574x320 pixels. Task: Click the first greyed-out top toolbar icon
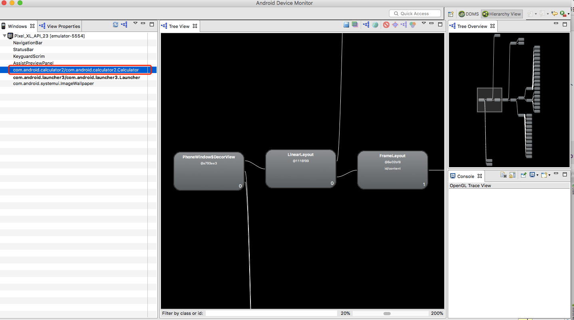coord(530,14)
